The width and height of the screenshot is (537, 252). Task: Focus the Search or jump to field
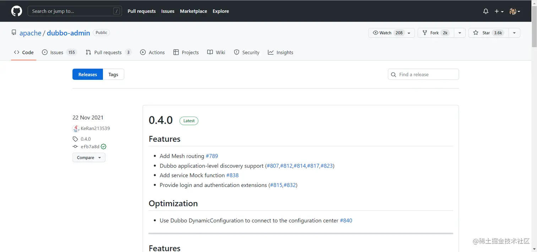(x=75, y=11)
